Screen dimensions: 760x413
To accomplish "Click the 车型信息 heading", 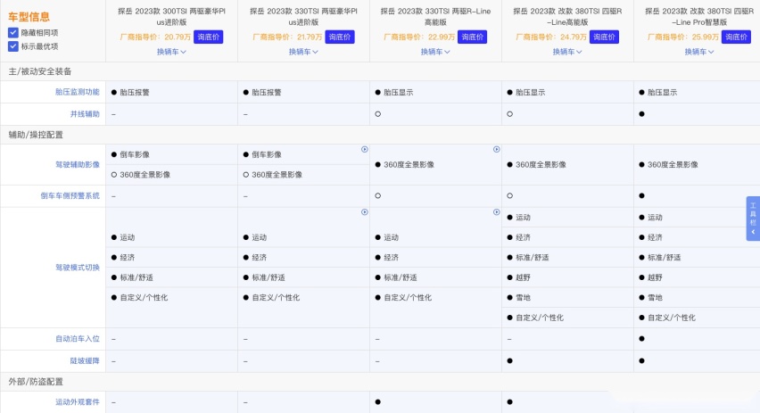I will pyautogui.click(x=29, y=17).
